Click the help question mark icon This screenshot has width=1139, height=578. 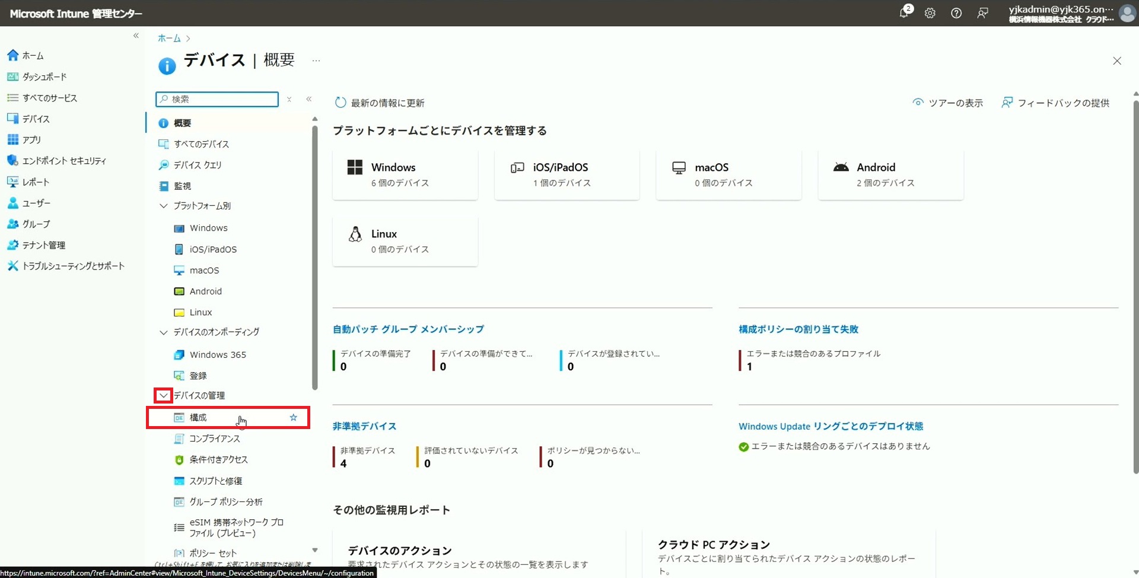(956, 13)
